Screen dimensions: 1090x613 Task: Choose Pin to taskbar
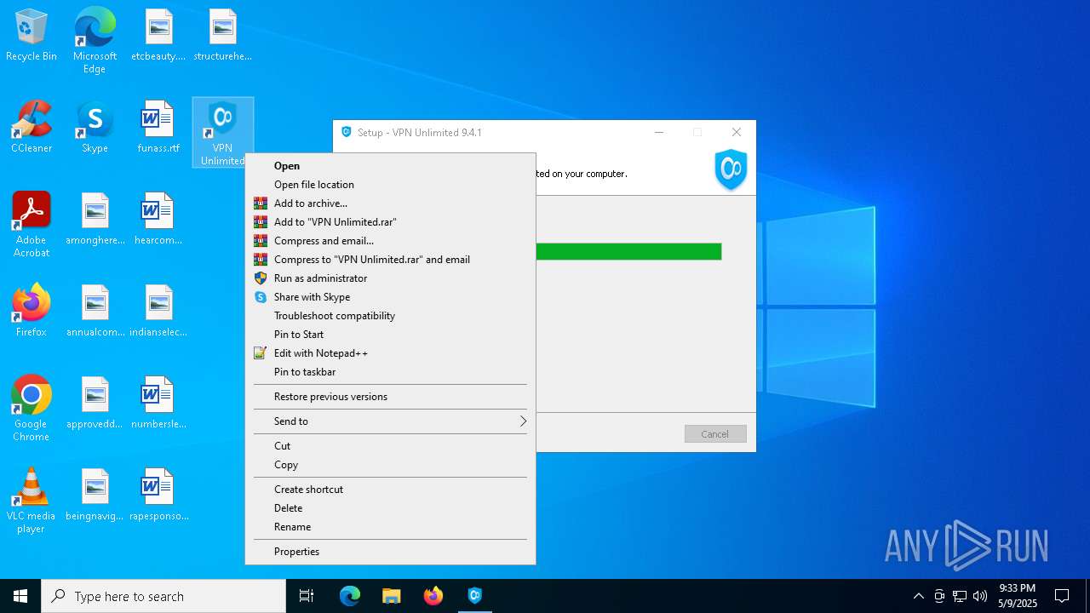point(390,372)
